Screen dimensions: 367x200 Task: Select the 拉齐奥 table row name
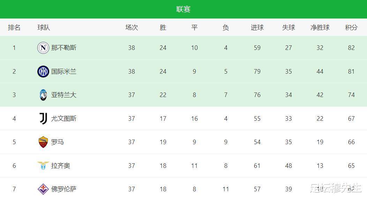pos(61,165)
